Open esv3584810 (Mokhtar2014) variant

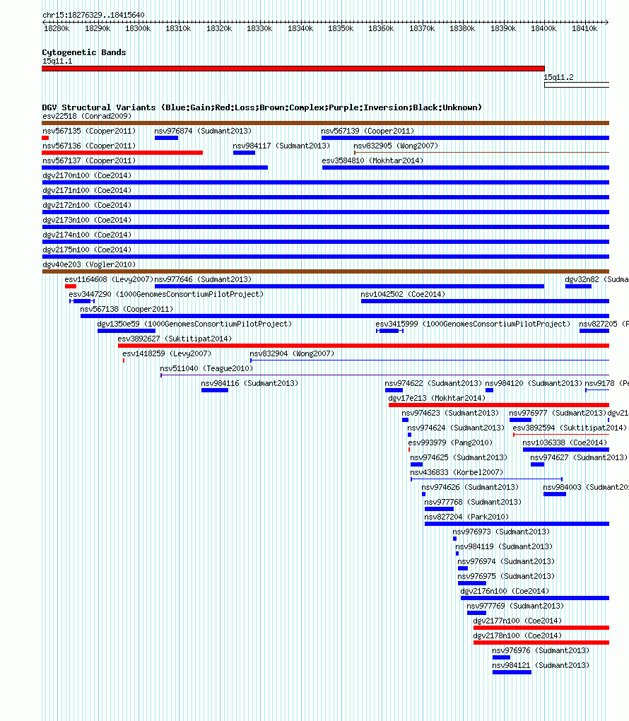tap(466, 168)
